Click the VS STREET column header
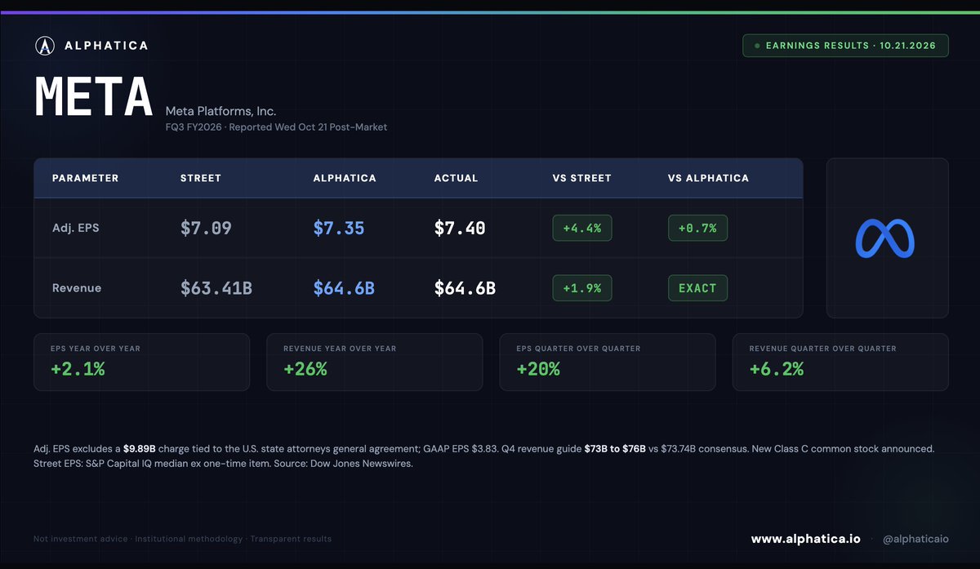Screen dimensions: 980x569 (x=581, y=178)
